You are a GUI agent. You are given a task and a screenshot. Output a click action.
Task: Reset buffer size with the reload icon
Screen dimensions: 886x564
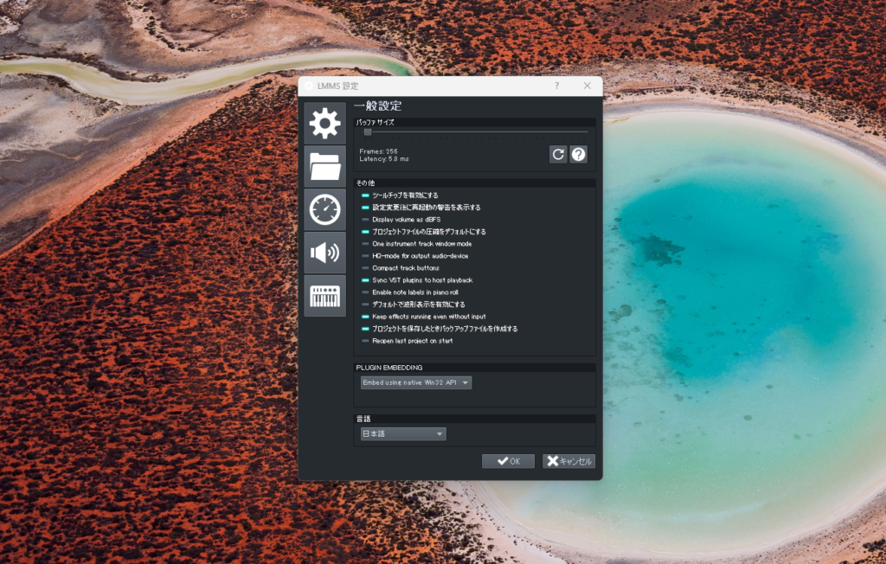tap(558, 154)
